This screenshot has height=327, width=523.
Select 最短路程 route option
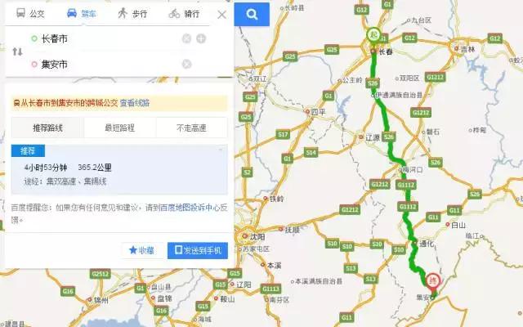[x=120, y=128]
